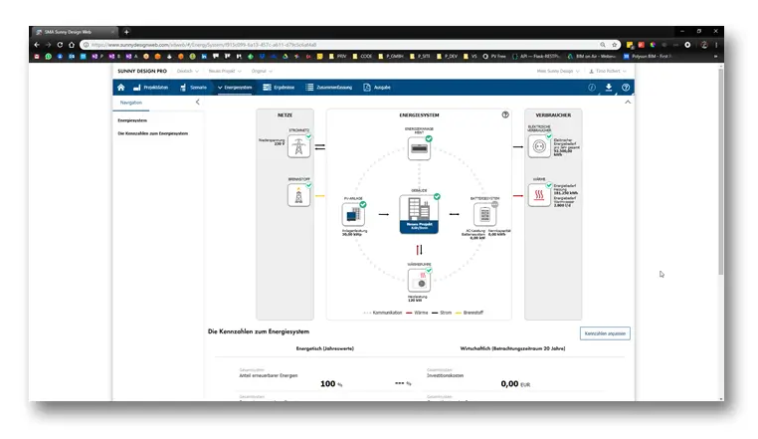Viewport: 758px width, 439px height.
Task: Open the Chrome three-dot menu
Action: 716,45
